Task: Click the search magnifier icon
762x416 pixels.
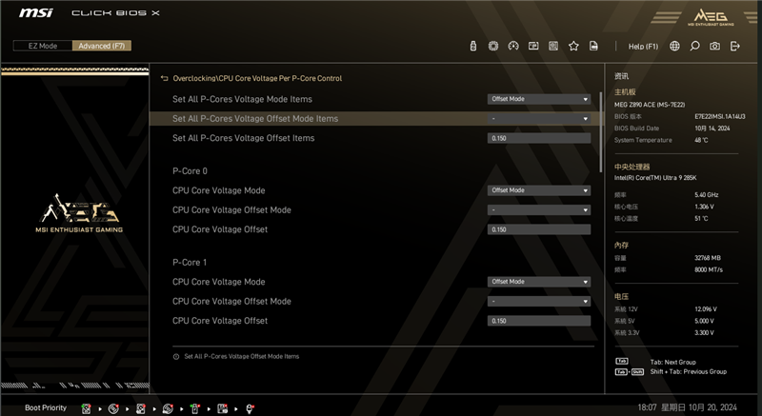Action: tap(694, 46)
